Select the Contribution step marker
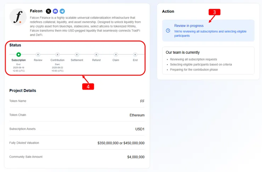262x172 pixels. (x=57, y=55)
